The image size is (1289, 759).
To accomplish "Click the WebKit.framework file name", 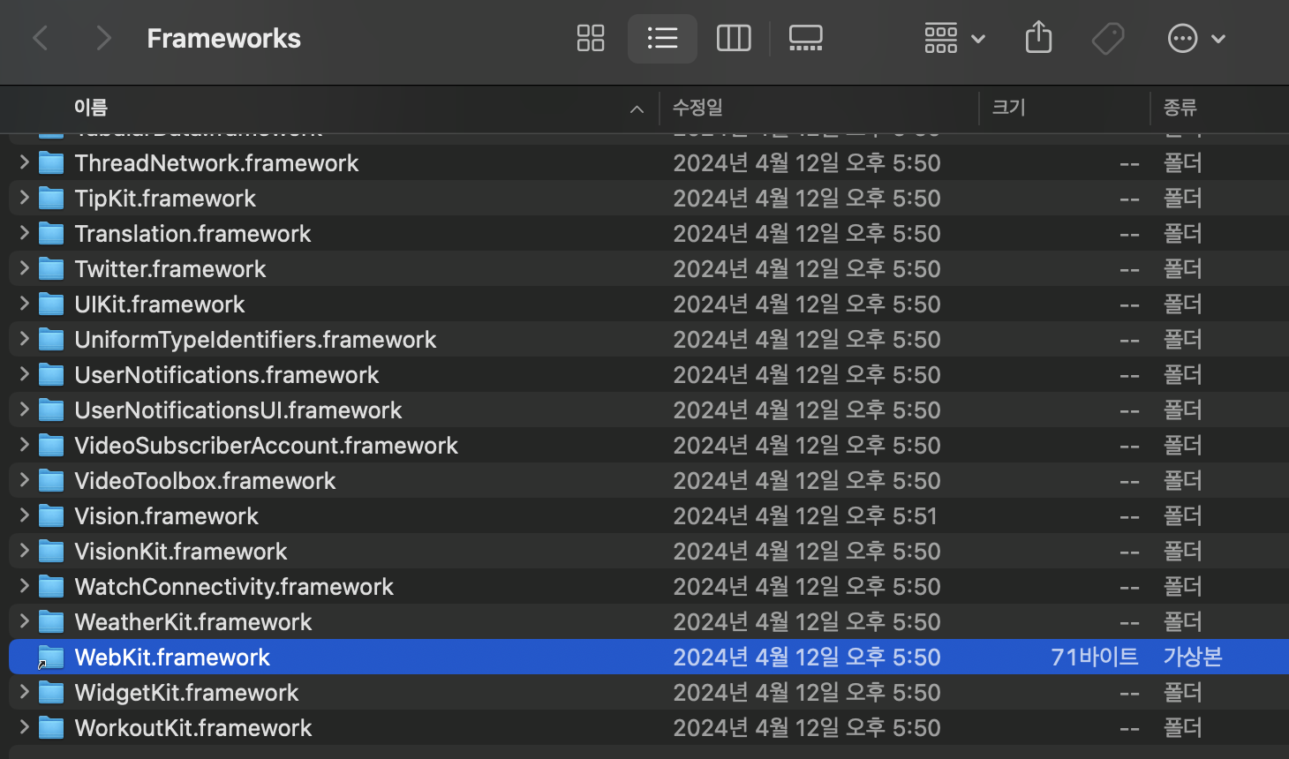I will pyautogui.click(x=172, y=658).
